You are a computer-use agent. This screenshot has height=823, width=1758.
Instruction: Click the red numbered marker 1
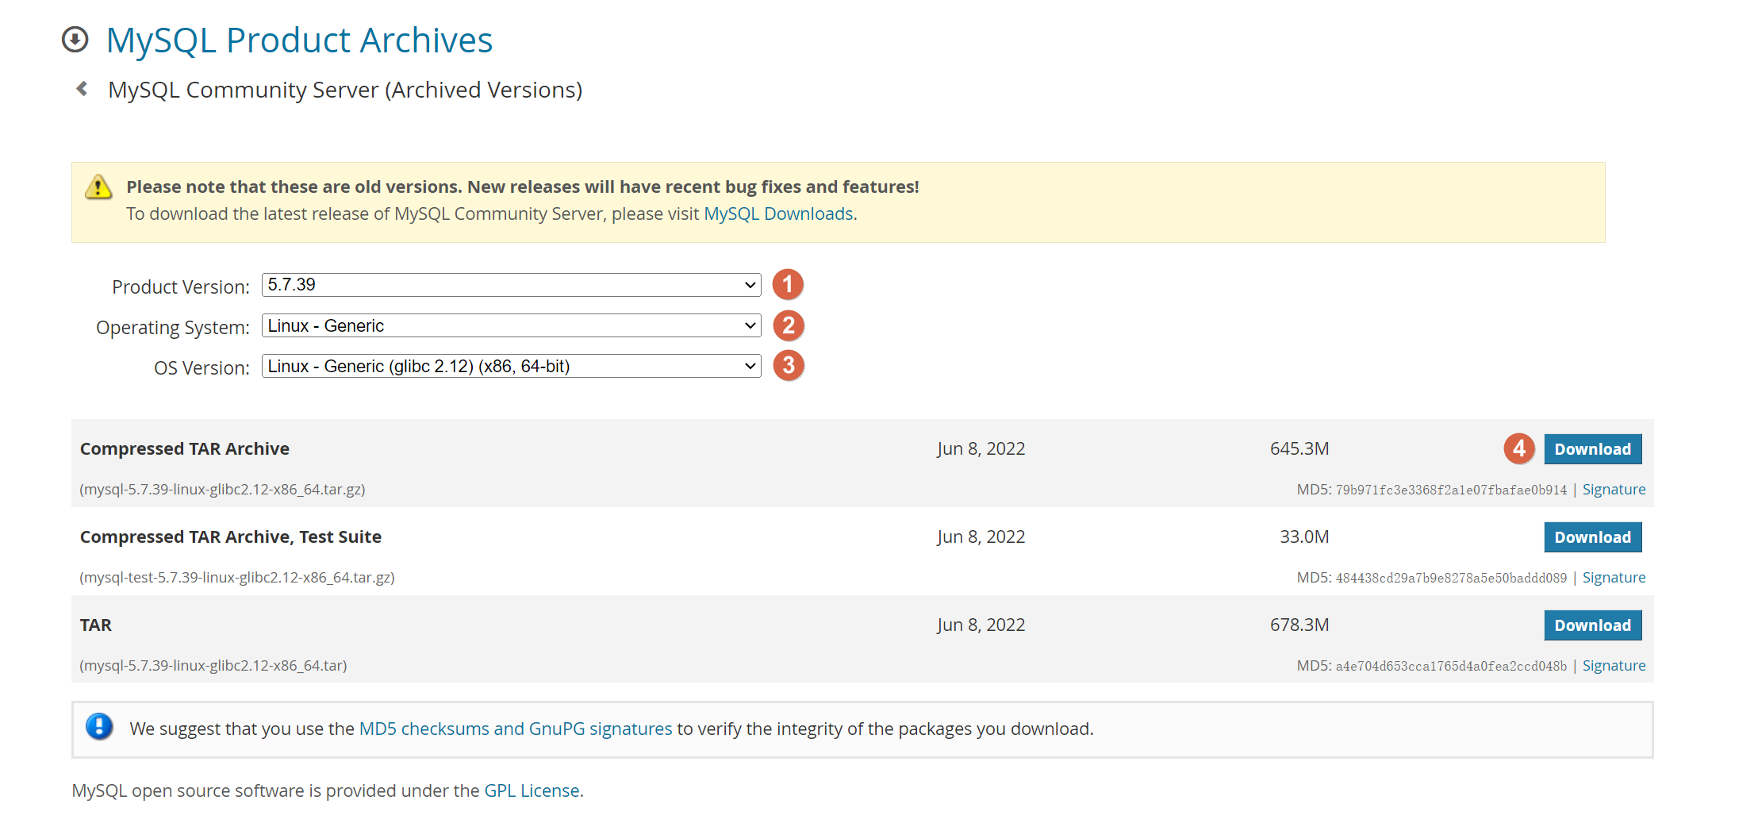click(x=788, y=285)
